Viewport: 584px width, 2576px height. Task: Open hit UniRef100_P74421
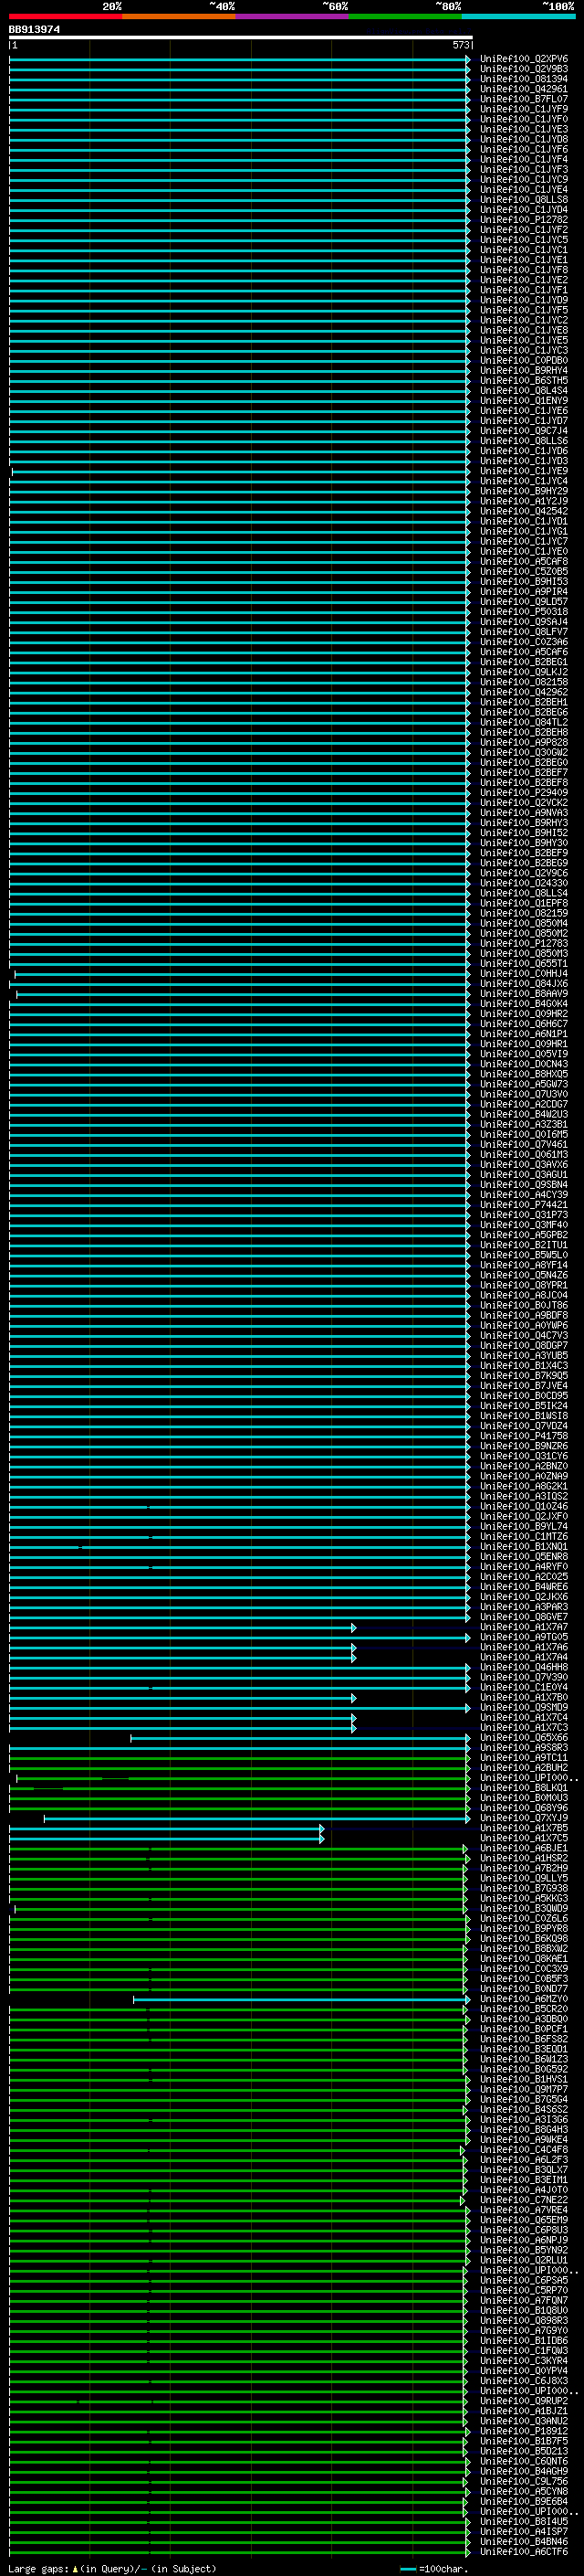pyautogui.click(x=523, y=1205)
